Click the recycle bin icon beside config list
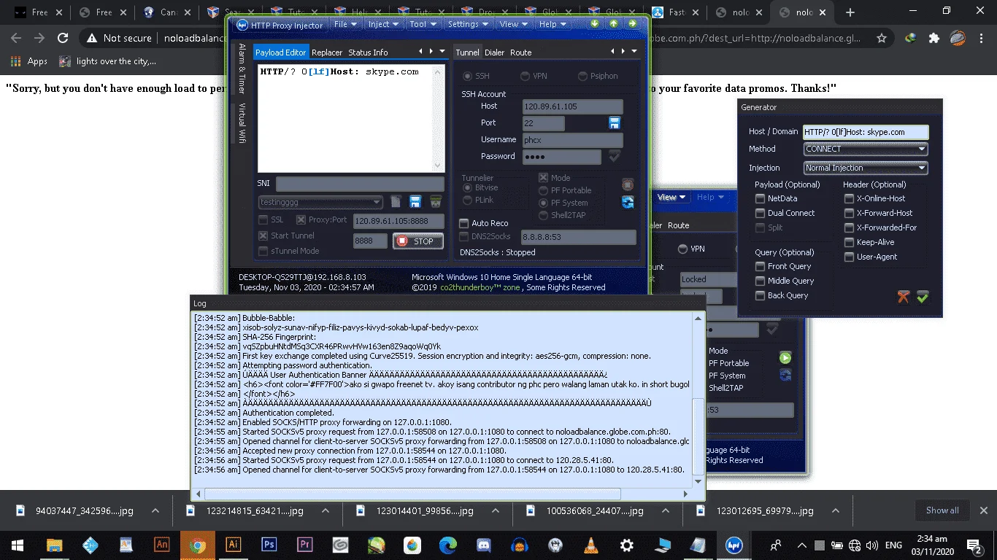997x560 pixels. 436,202
